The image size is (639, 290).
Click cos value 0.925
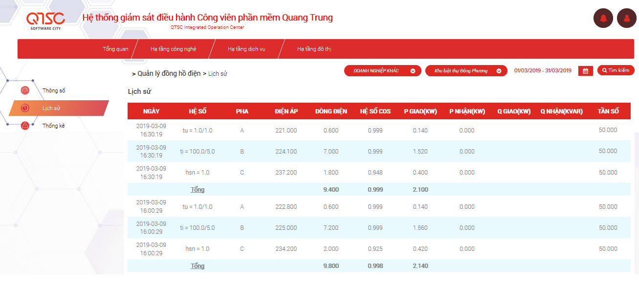[375, 249]
